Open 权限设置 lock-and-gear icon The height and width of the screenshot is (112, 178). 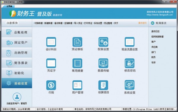point(103,42)
